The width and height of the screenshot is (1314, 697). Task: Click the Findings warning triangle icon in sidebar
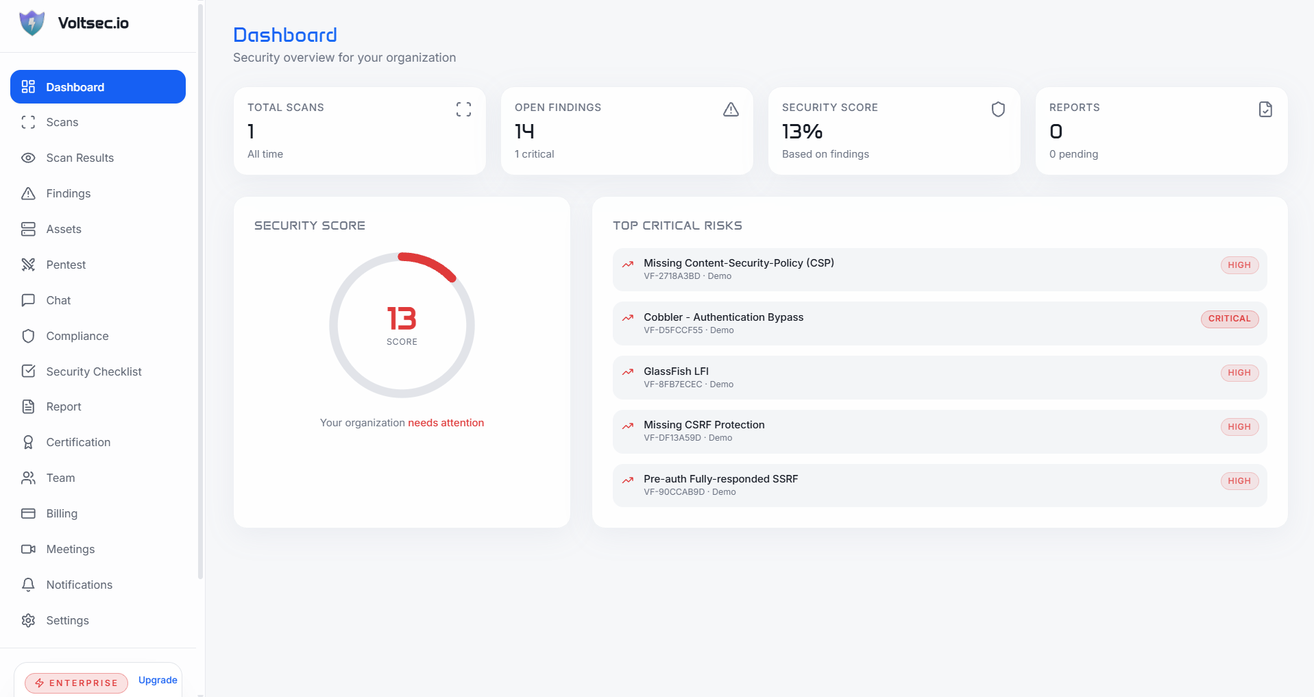[x=28, y=193]
